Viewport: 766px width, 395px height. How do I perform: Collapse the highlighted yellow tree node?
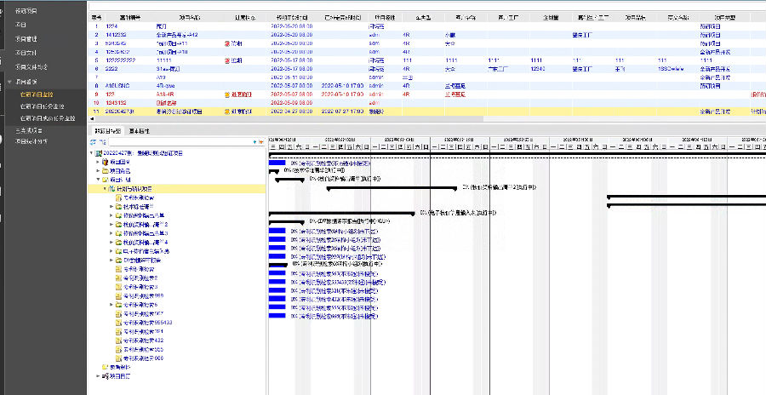coord(105,189)
